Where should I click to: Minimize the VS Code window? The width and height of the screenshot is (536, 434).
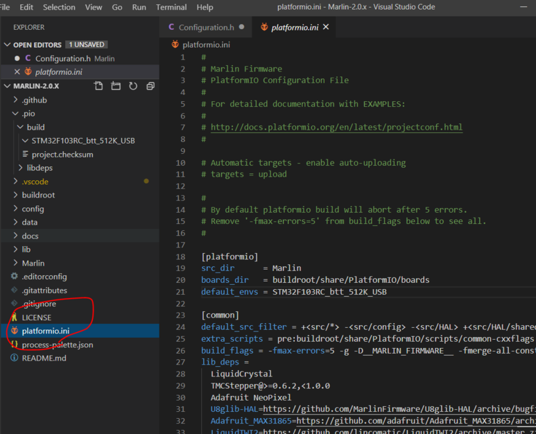click(x=523, y=7)
